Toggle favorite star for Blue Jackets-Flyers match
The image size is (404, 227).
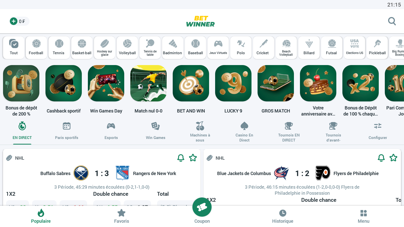[393, 158]
